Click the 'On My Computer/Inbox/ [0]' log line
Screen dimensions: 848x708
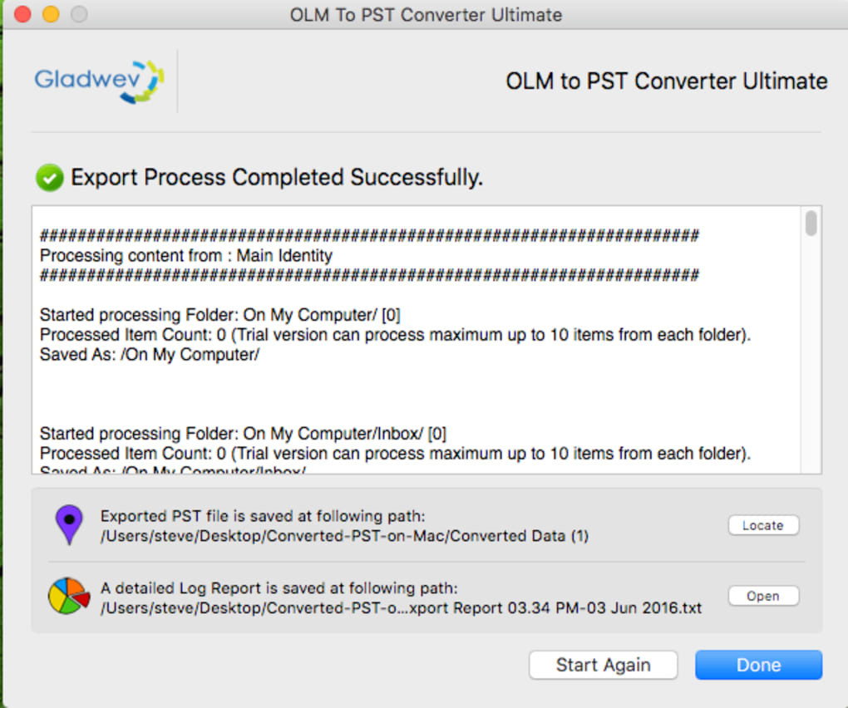[x=244, y=434]
